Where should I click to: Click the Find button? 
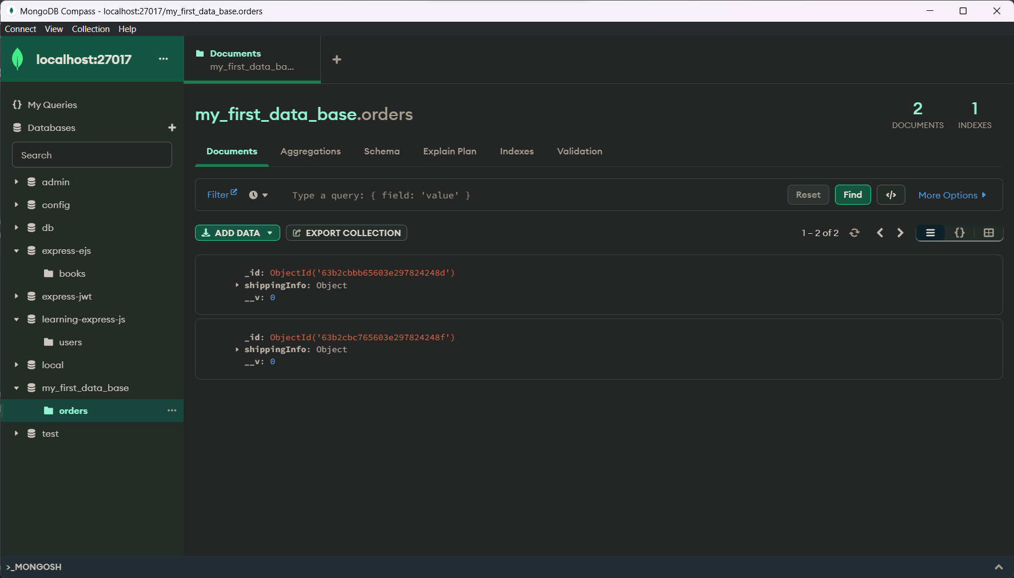pyautogui.click(x=853, y=194)
